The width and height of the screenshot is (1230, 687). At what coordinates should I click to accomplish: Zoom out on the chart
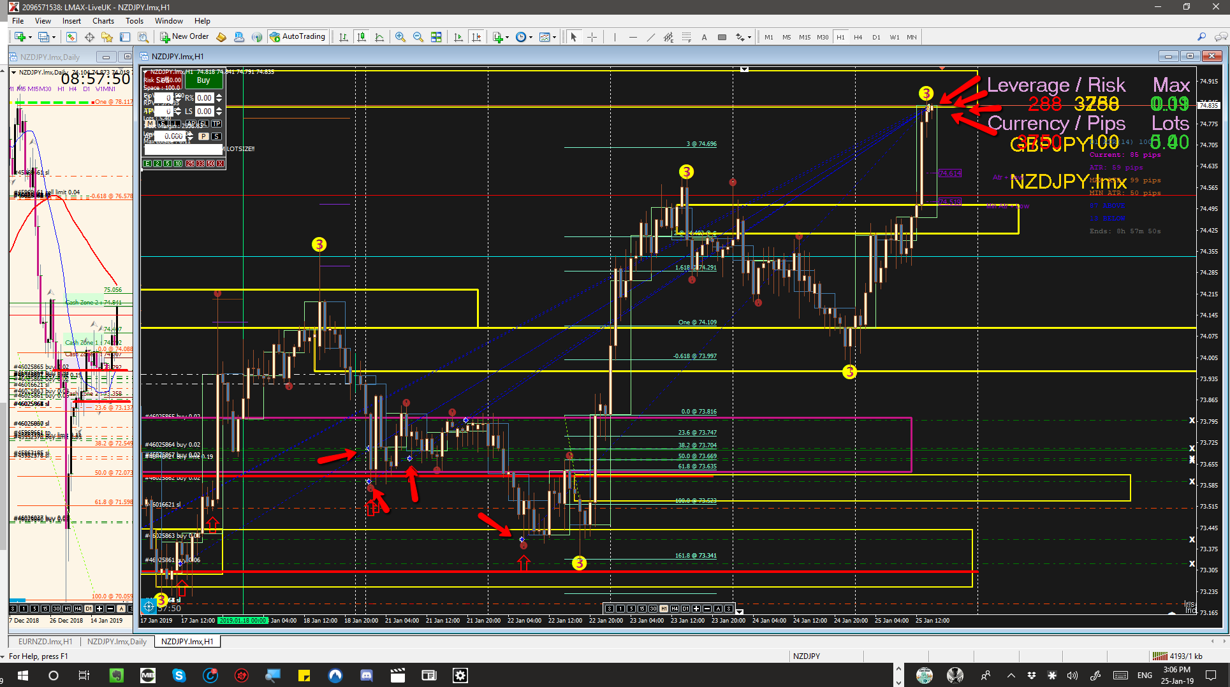click(x=418, y=37)
